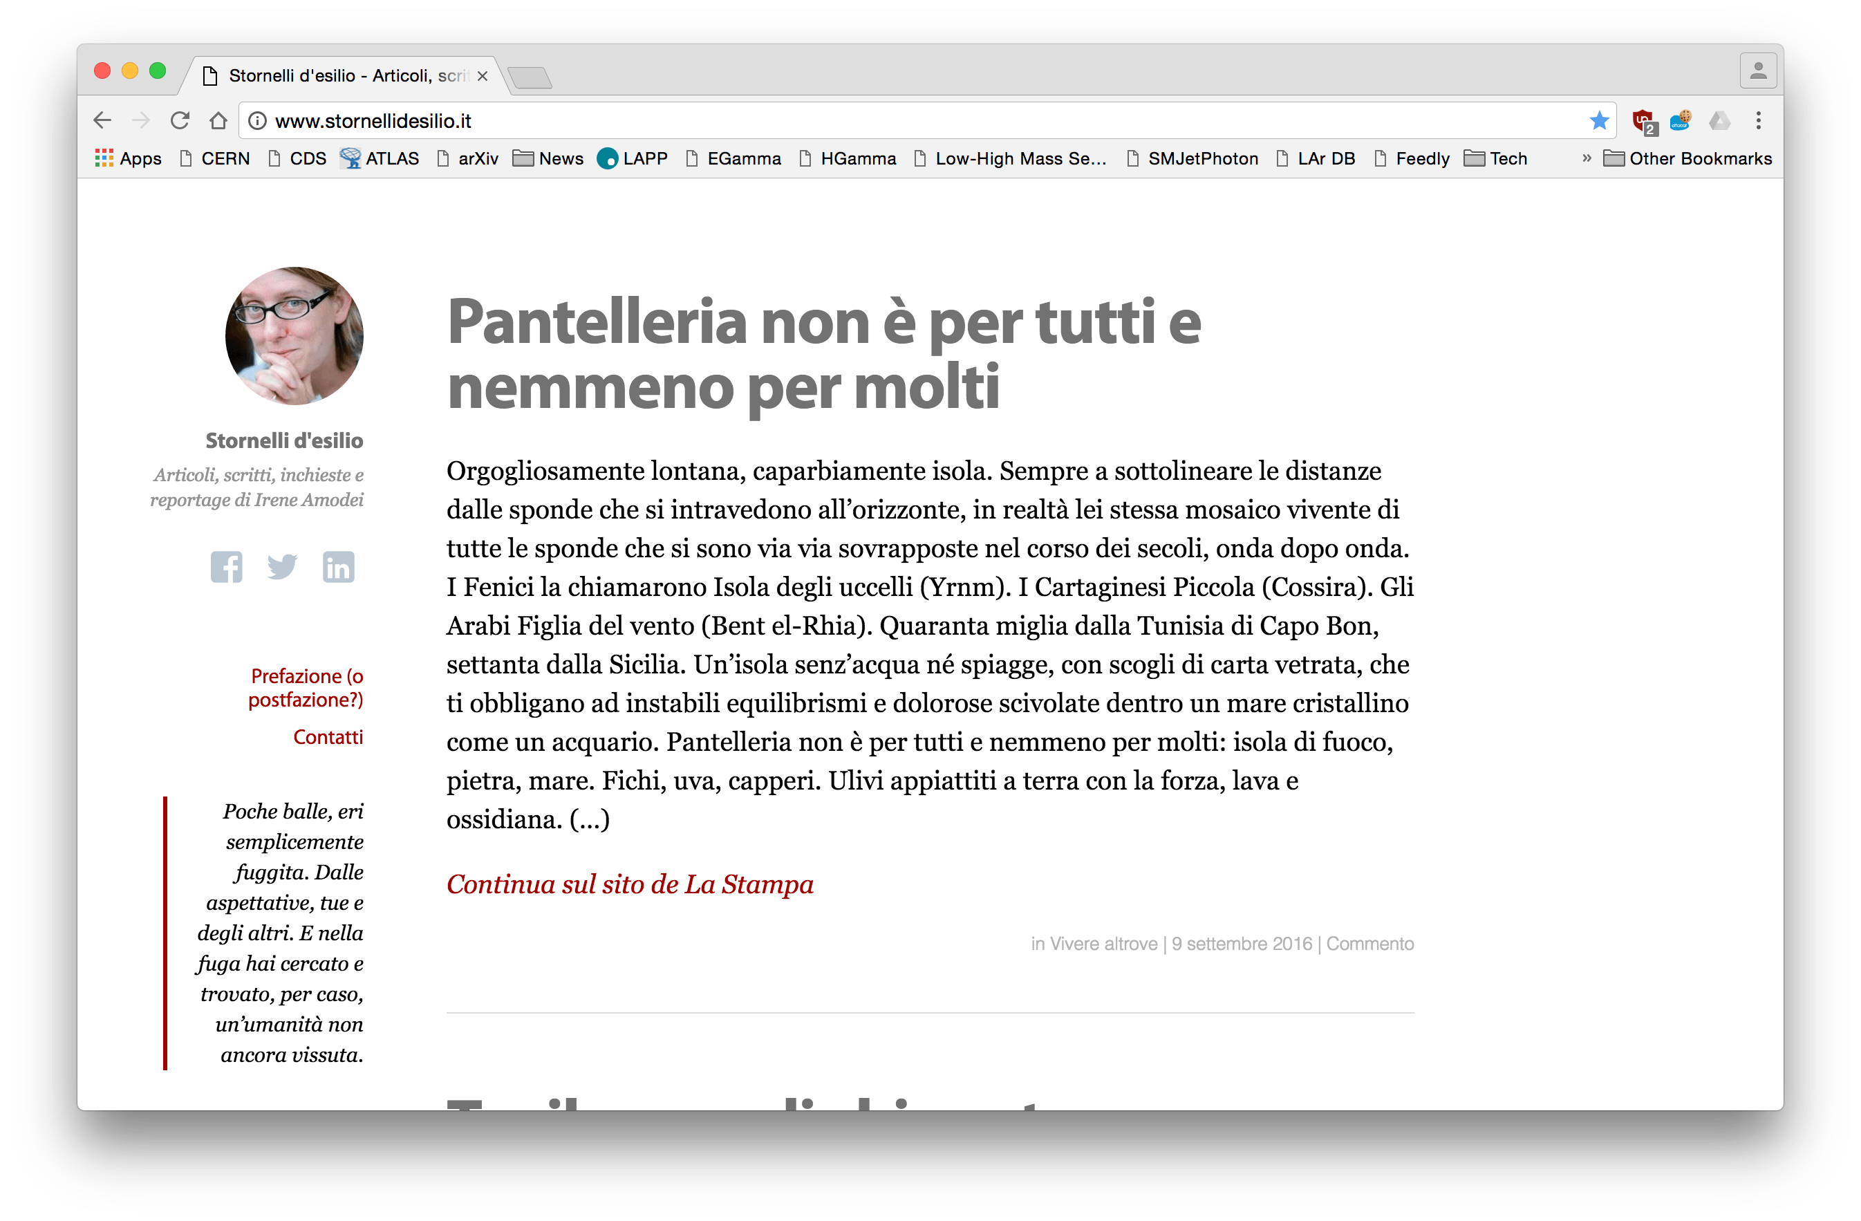
Task: Go back to the previous page
Action: pos(102,120)
